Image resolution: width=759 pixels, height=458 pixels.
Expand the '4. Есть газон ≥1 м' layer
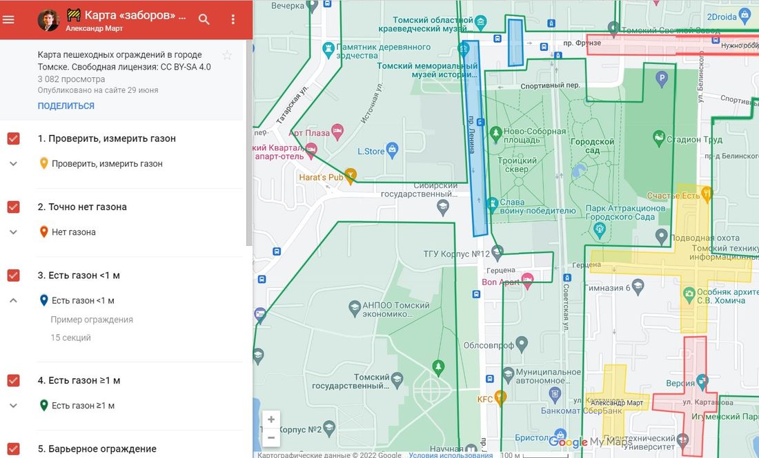[x=12, y=405]
